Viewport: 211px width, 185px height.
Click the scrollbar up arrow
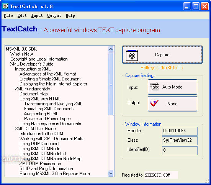pyautogui.click(x=111, y=49)
